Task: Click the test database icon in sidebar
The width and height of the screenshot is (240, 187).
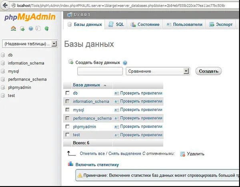Action: click(x=3, y=95)
